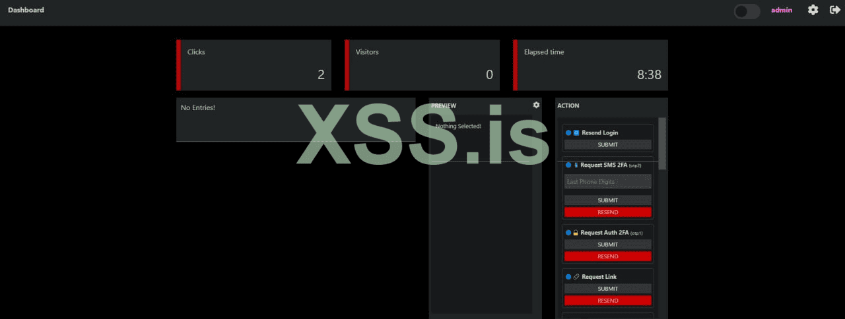Click the admin username link
The image size is (845, 319).
pyautogui.click(x=782, y=10)
